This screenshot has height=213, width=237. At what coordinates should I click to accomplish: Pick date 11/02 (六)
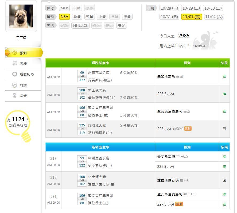(214, 17)
